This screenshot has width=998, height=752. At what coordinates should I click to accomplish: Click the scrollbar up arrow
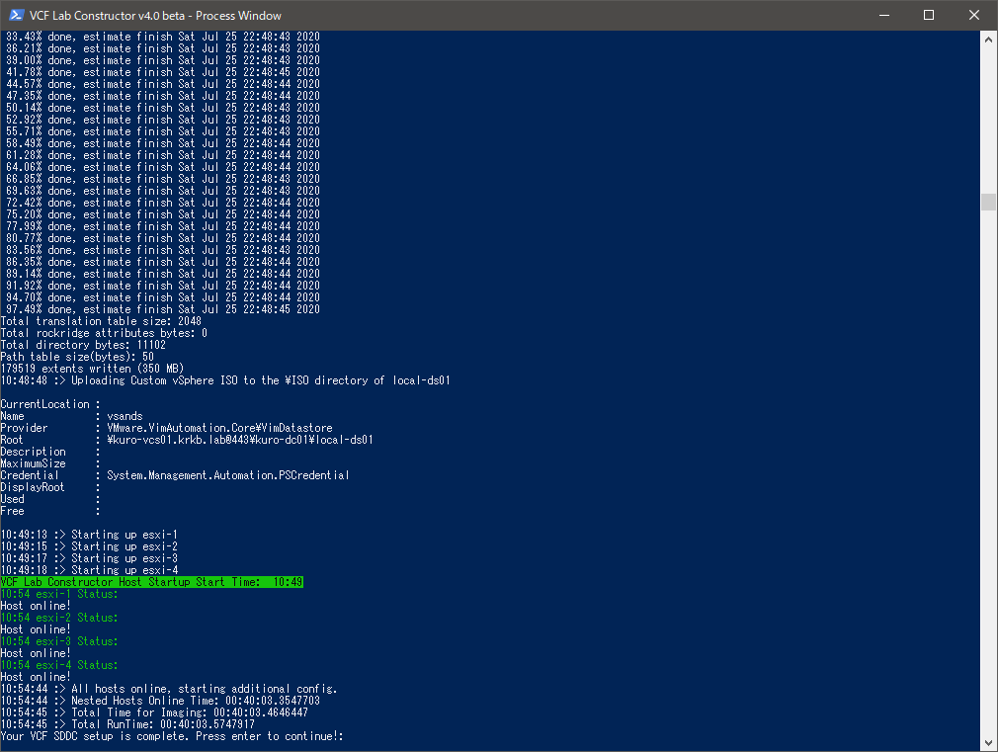(x=989, y=39)
